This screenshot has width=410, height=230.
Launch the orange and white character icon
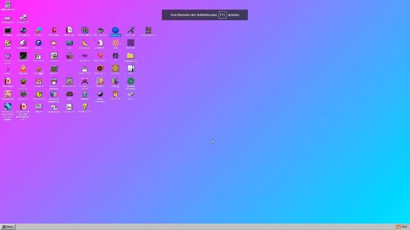(23, 68)
